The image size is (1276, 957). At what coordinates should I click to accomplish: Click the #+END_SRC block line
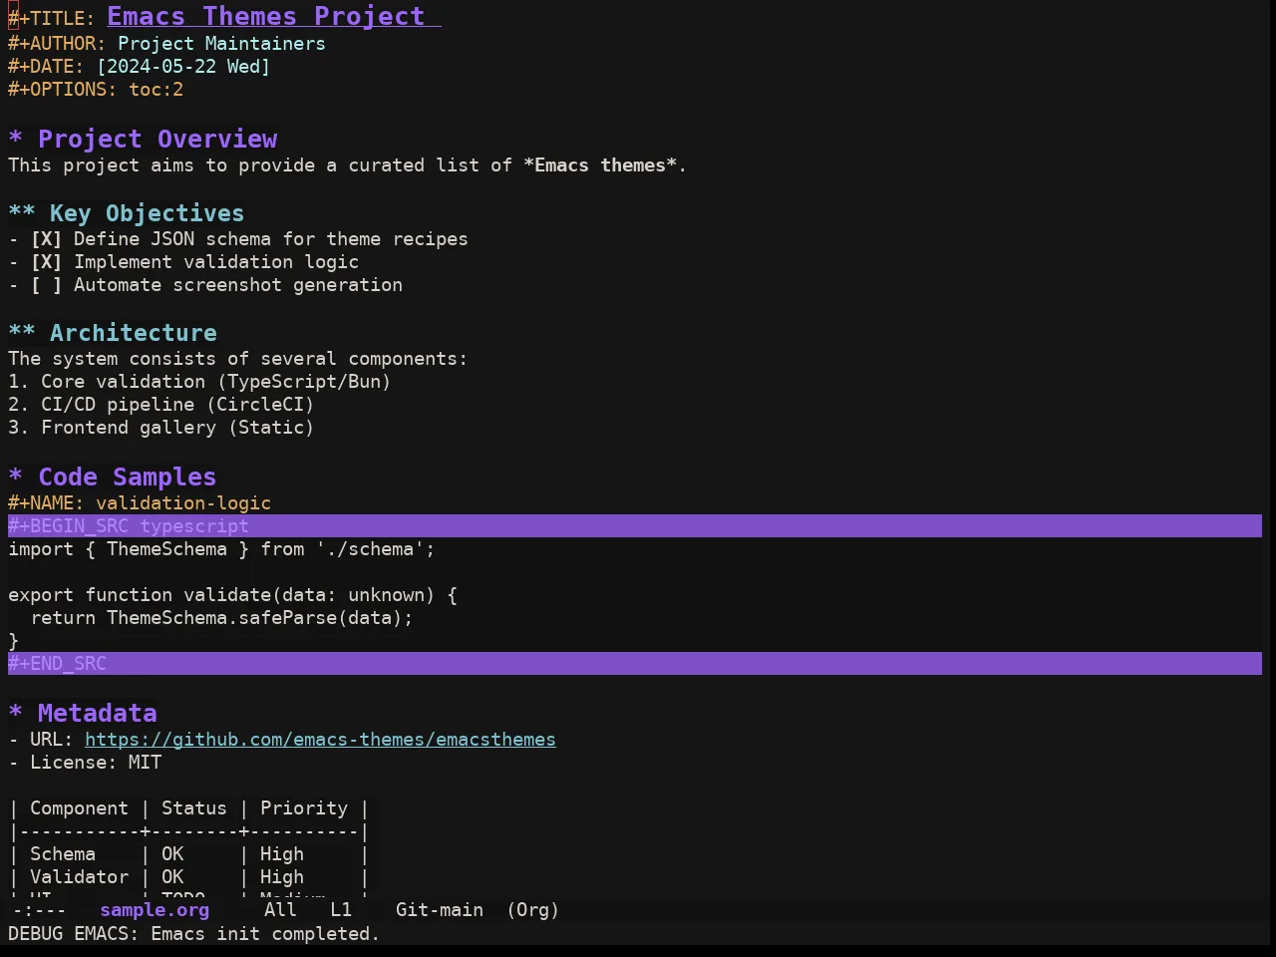635,664
